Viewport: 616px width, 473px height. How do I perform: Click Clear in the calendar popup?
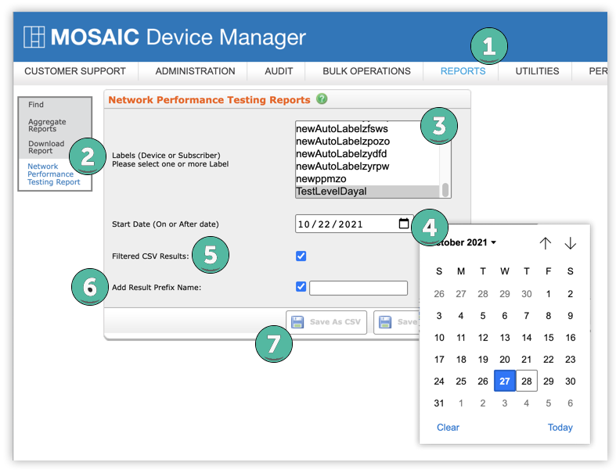448,427
